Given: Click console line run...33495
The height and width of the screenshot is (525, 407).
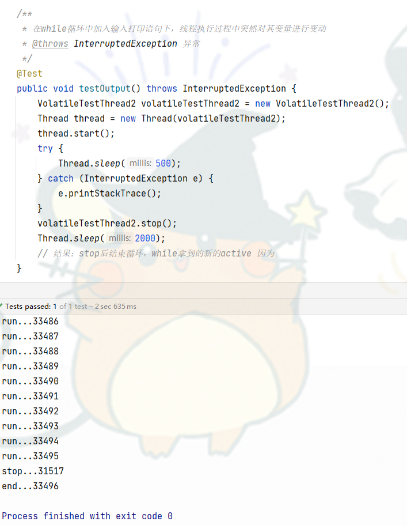Looking at the screenshot, I should [x=30, y=456].
